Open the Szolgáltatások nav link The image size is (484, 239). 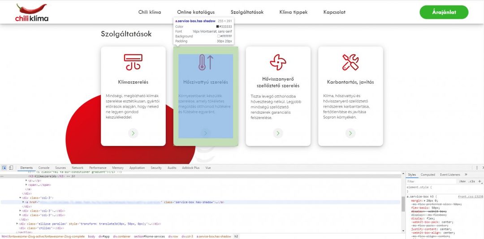coord(247,13)
